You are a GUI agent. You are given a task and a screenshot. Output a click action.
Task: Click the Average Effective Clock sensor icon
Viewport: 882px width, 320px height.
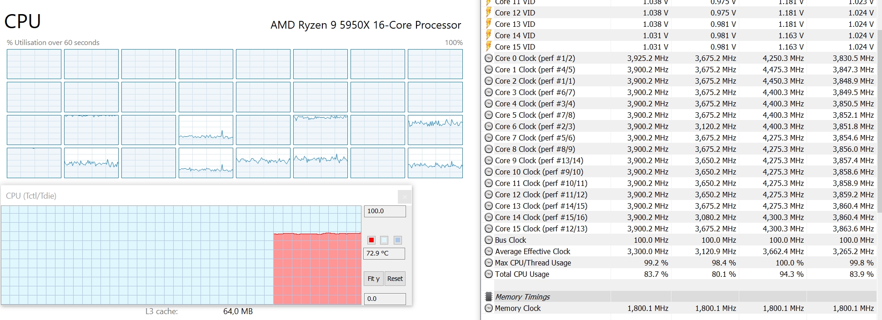[489, 251]
